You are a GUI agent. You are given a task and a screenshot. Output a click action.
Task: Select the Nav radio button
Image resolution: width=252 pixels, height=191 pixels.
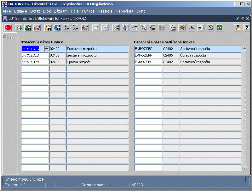(x=5, y=37)
